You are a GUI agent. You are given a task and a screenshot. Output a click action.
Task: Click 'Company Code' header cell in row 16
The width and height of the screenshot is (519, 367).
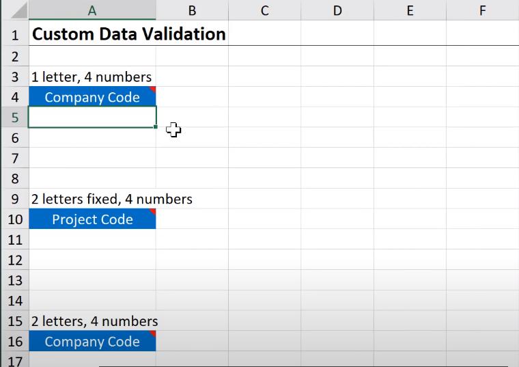click(92, 342)
